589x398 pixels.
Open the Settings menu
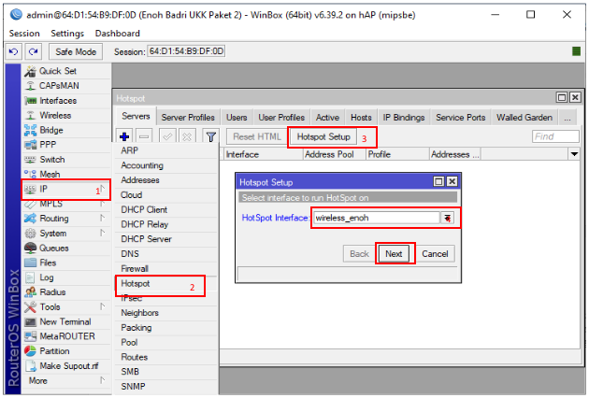67,34
